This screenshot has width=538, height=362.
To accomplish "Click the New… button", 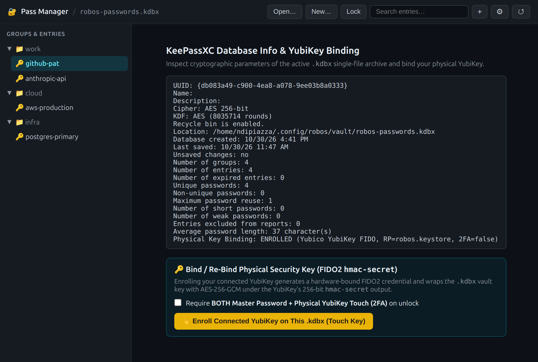I will coord(321,12).
